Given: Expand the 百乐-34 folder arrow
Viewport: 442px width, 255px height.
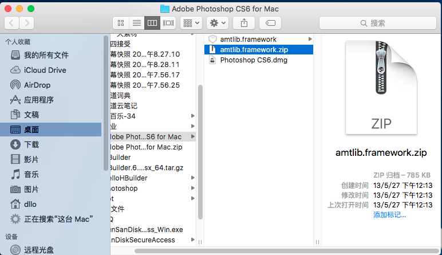Looking at the screenshot, I should 193,116.
